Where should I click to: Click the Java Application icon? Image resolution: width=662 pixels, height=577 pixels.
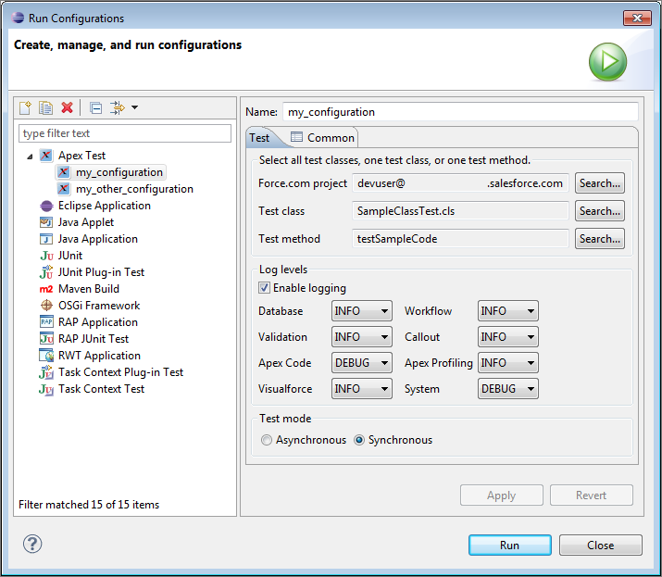click(46, 239)
